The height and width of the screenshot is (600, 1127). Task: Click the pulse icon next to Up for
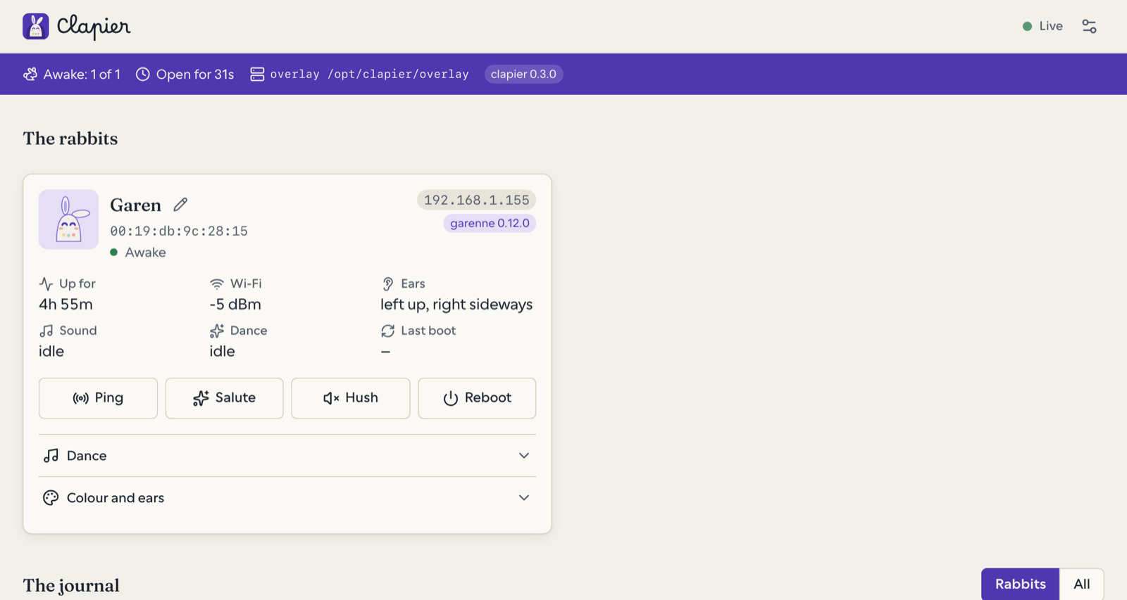(46, 283)
